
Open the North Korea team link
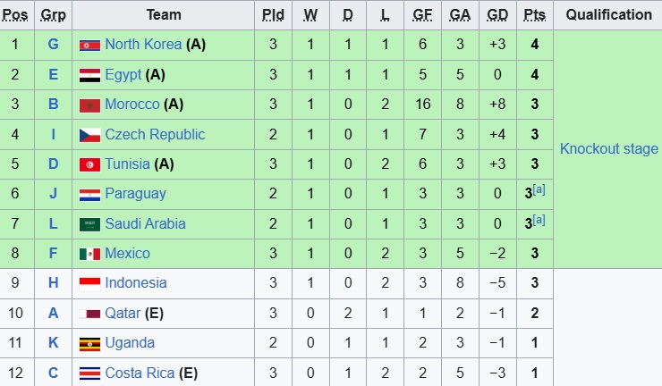coord(143,45)
